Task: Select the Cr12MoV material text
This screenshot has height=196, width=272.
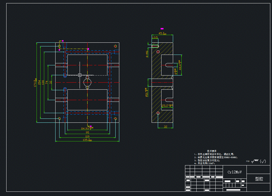Action: [235, 172]
